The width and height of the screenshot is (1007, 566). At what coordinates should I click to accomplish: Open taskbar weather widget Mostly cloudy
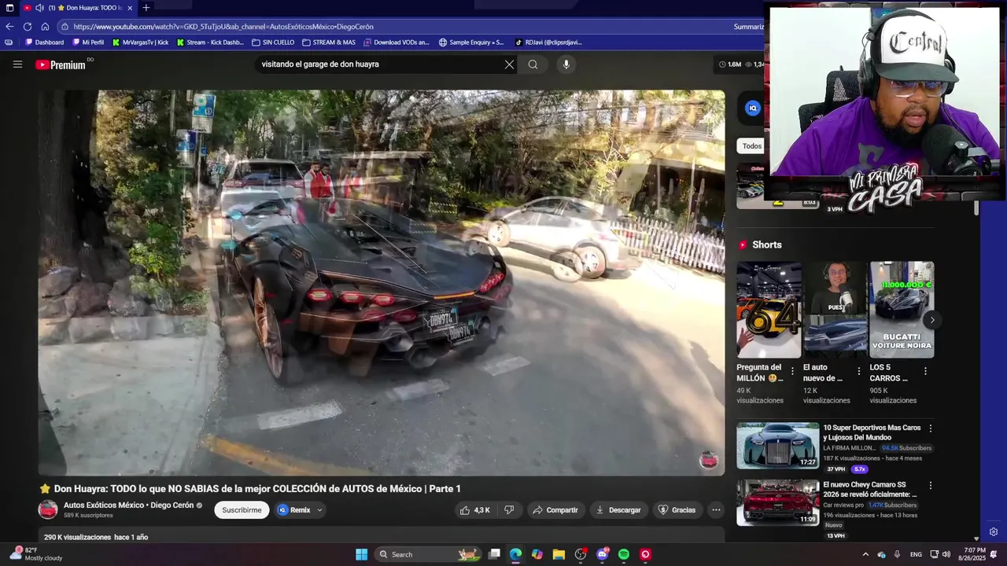point(35,554)
